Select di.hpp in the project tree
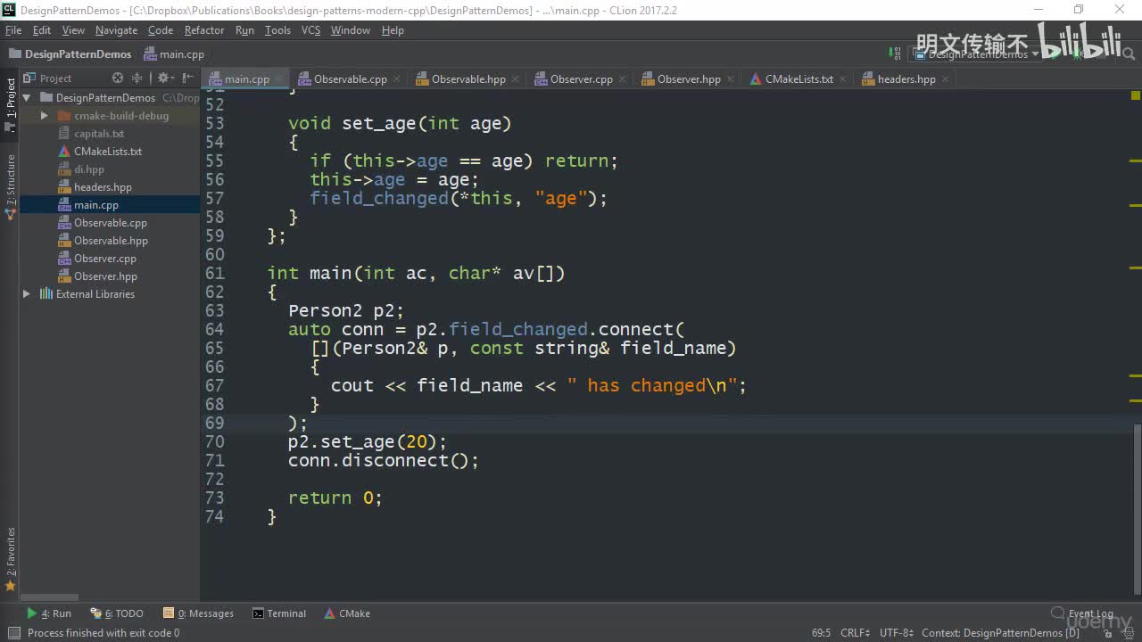1142x642 pixels. [89, 169]
